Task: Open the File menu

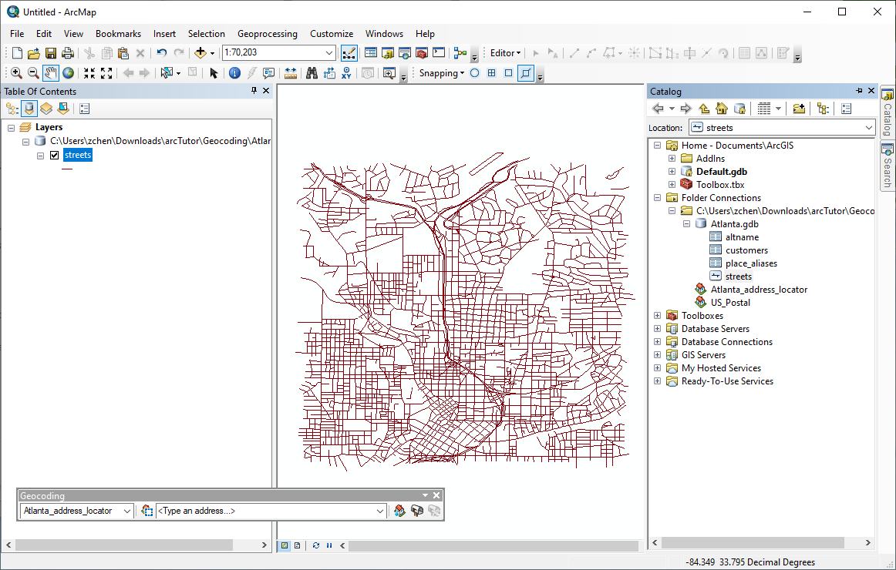Action: [17, 34]
